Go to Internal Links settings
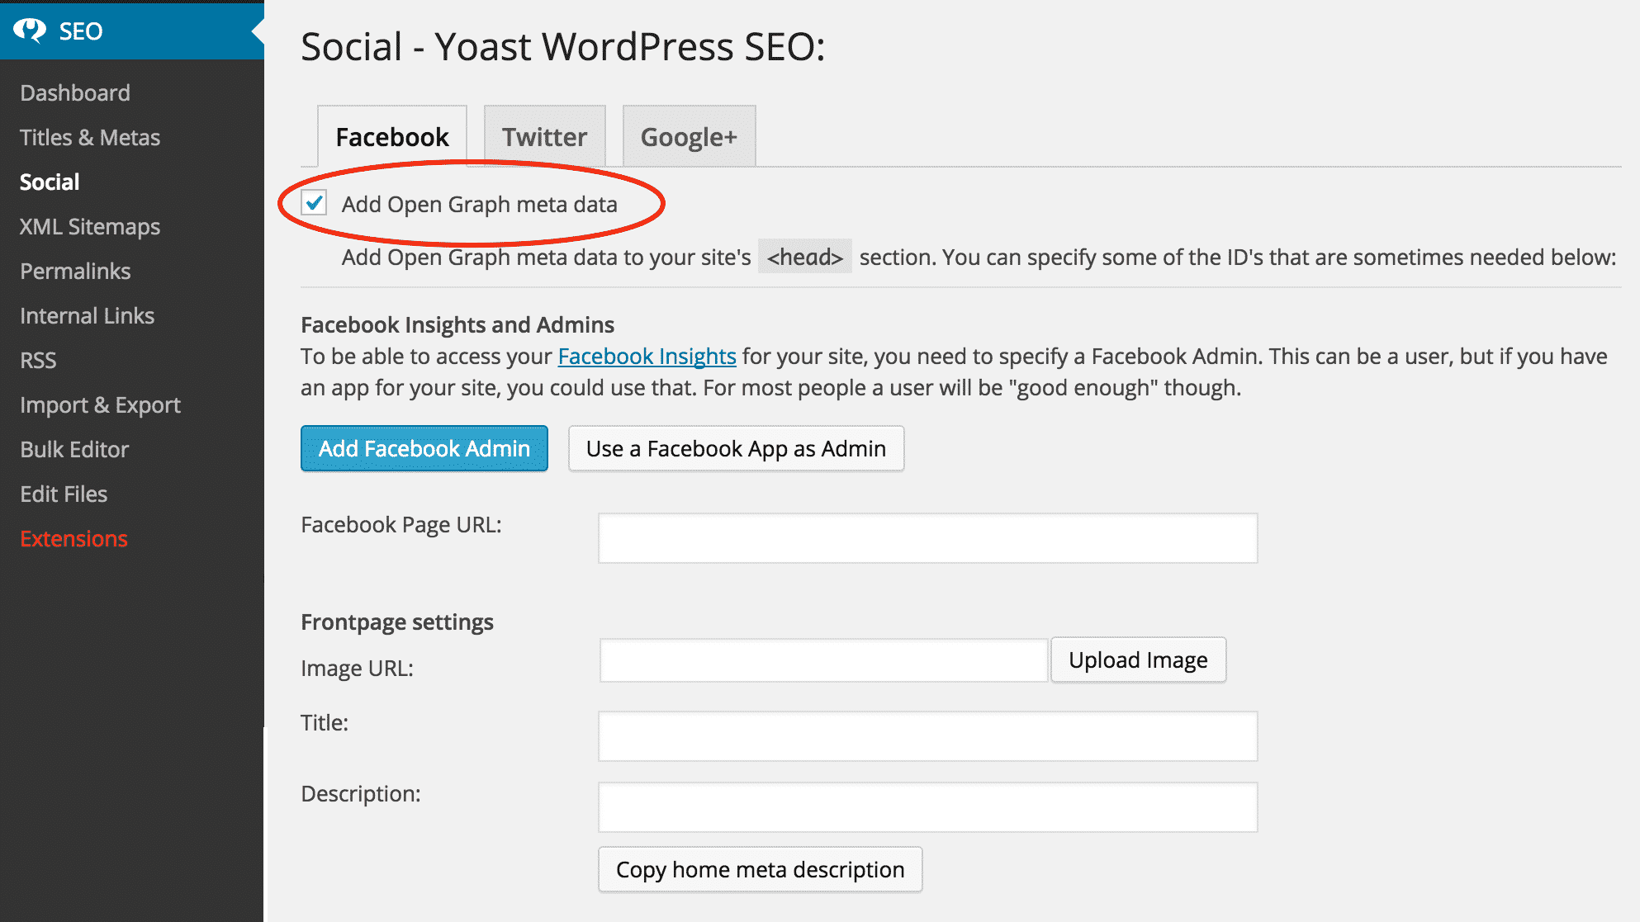Screen dimensions: 1640x922 pyautogui.click(x=87, y=315)
